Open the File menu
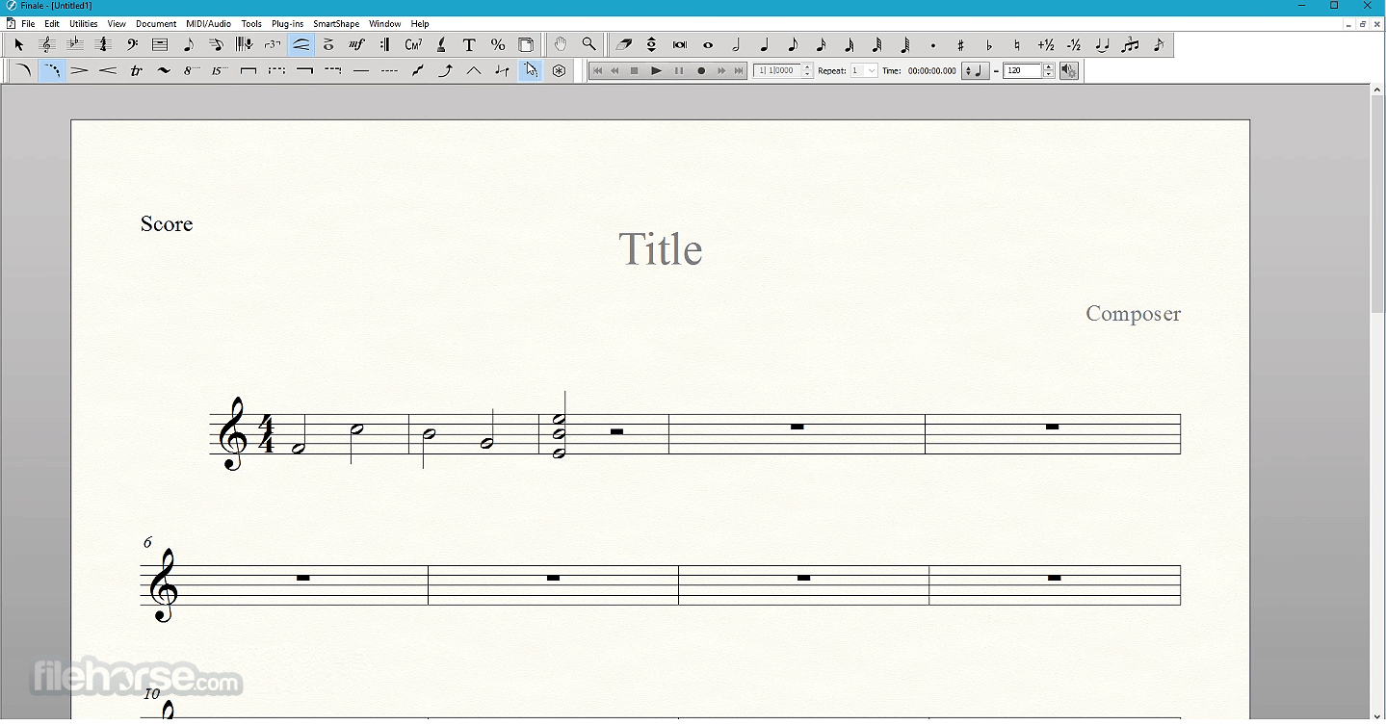This screenshot has width=1386, height=725. pos(28,24)
